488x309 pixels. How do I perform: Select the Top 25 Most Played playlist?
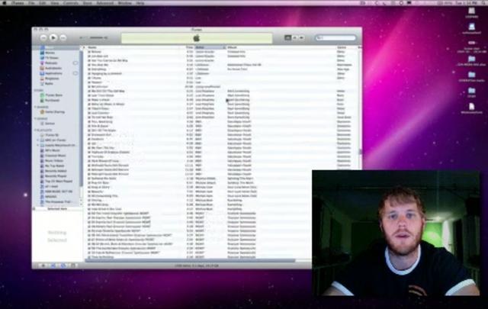click(x=58, y=181)
